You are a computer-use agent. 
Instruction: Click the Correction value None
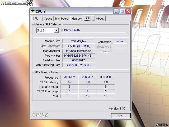point(120,41)
